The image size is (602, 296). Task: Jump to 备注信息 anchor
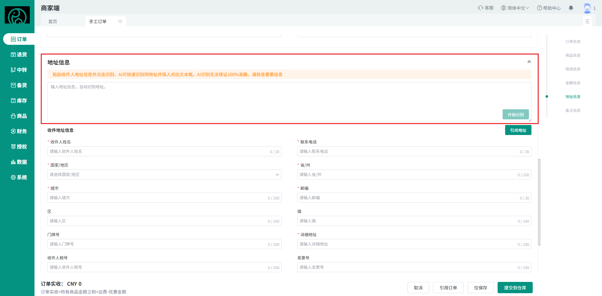tap(573, 110)
